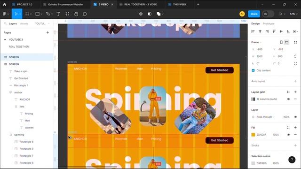Open the tidy up distribute dropdown
301x169 pixels.
point(295,31)
